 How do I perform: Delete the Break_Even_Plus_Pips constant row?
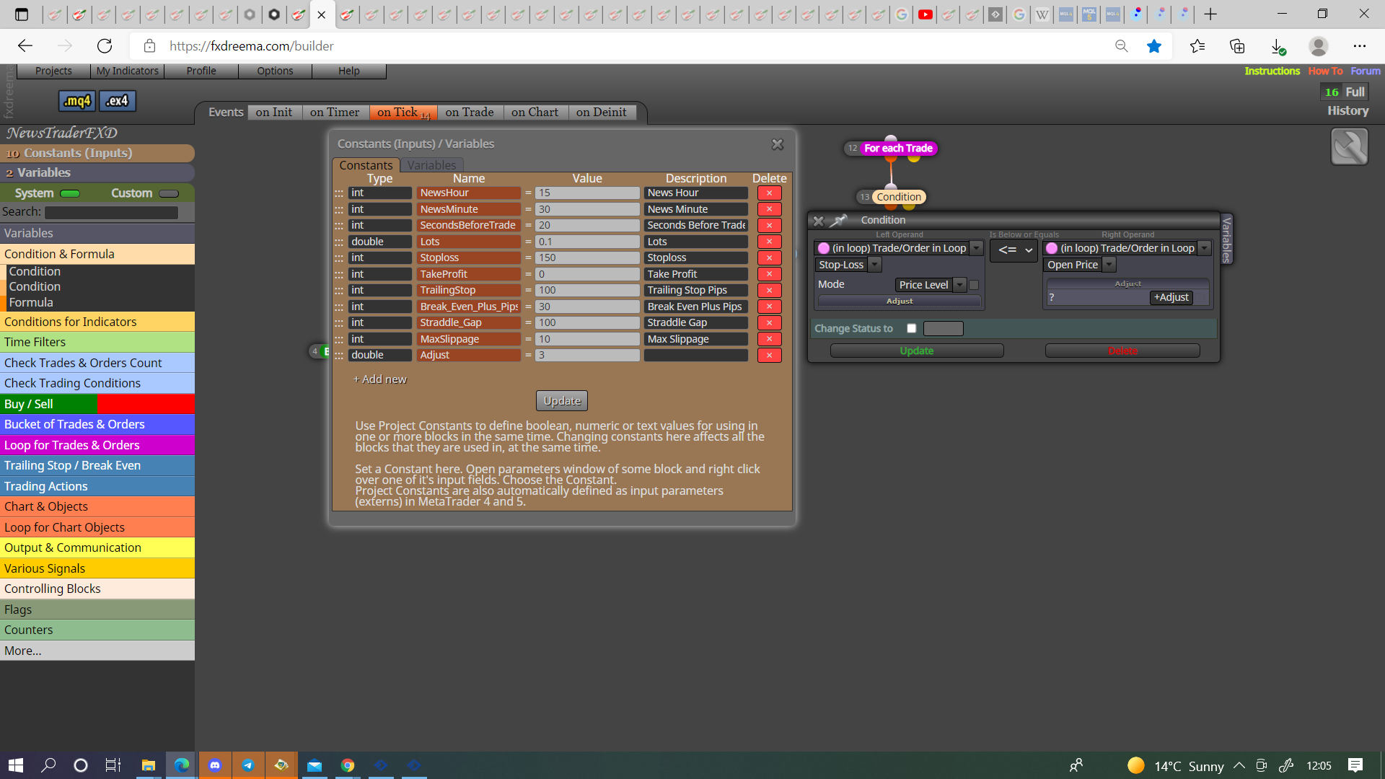[x=769, y=307]
